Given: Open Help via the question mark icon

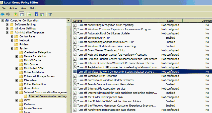Looking at the screenshot, I should [36, 14].
